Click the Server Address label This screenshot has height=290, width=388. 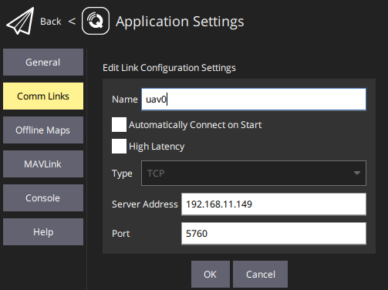pos(144,204)
